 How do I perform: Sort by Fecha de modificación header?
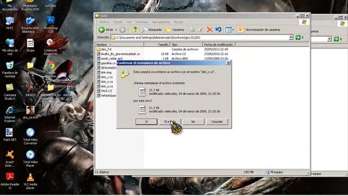coord(219,45)
